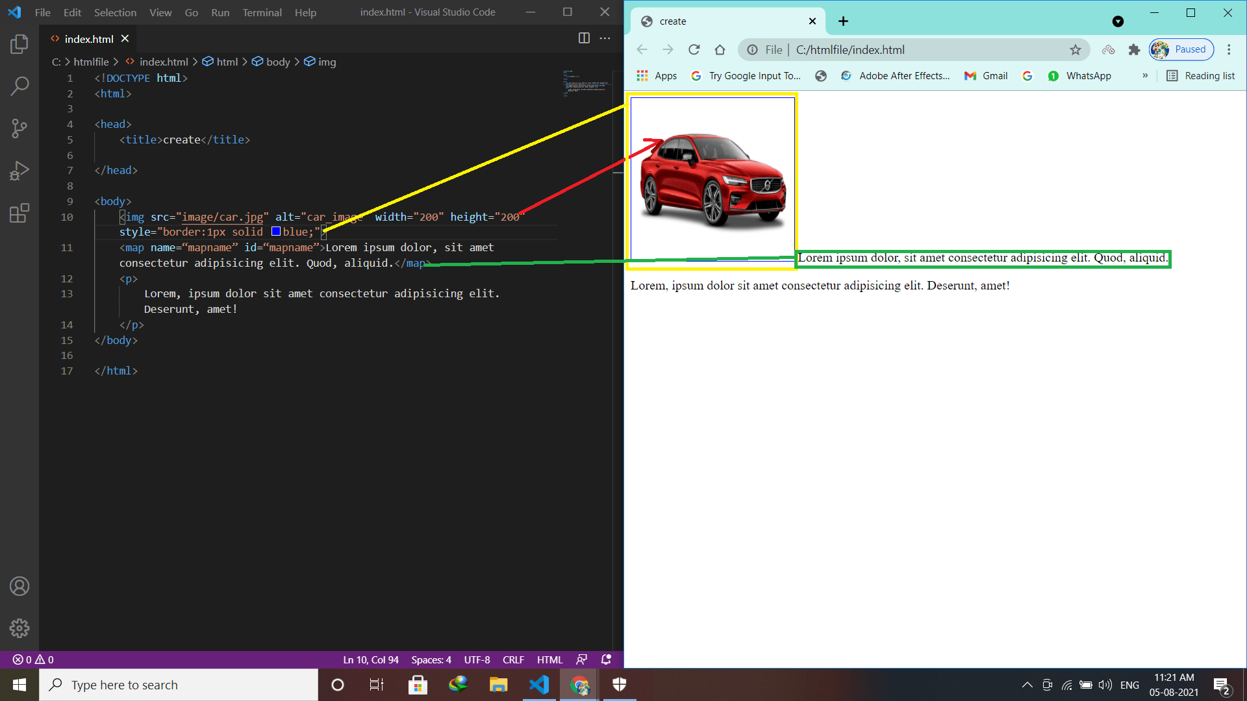Open the Gmail bookmark
Screen dimensions: 1247x701
coord(986,76)
